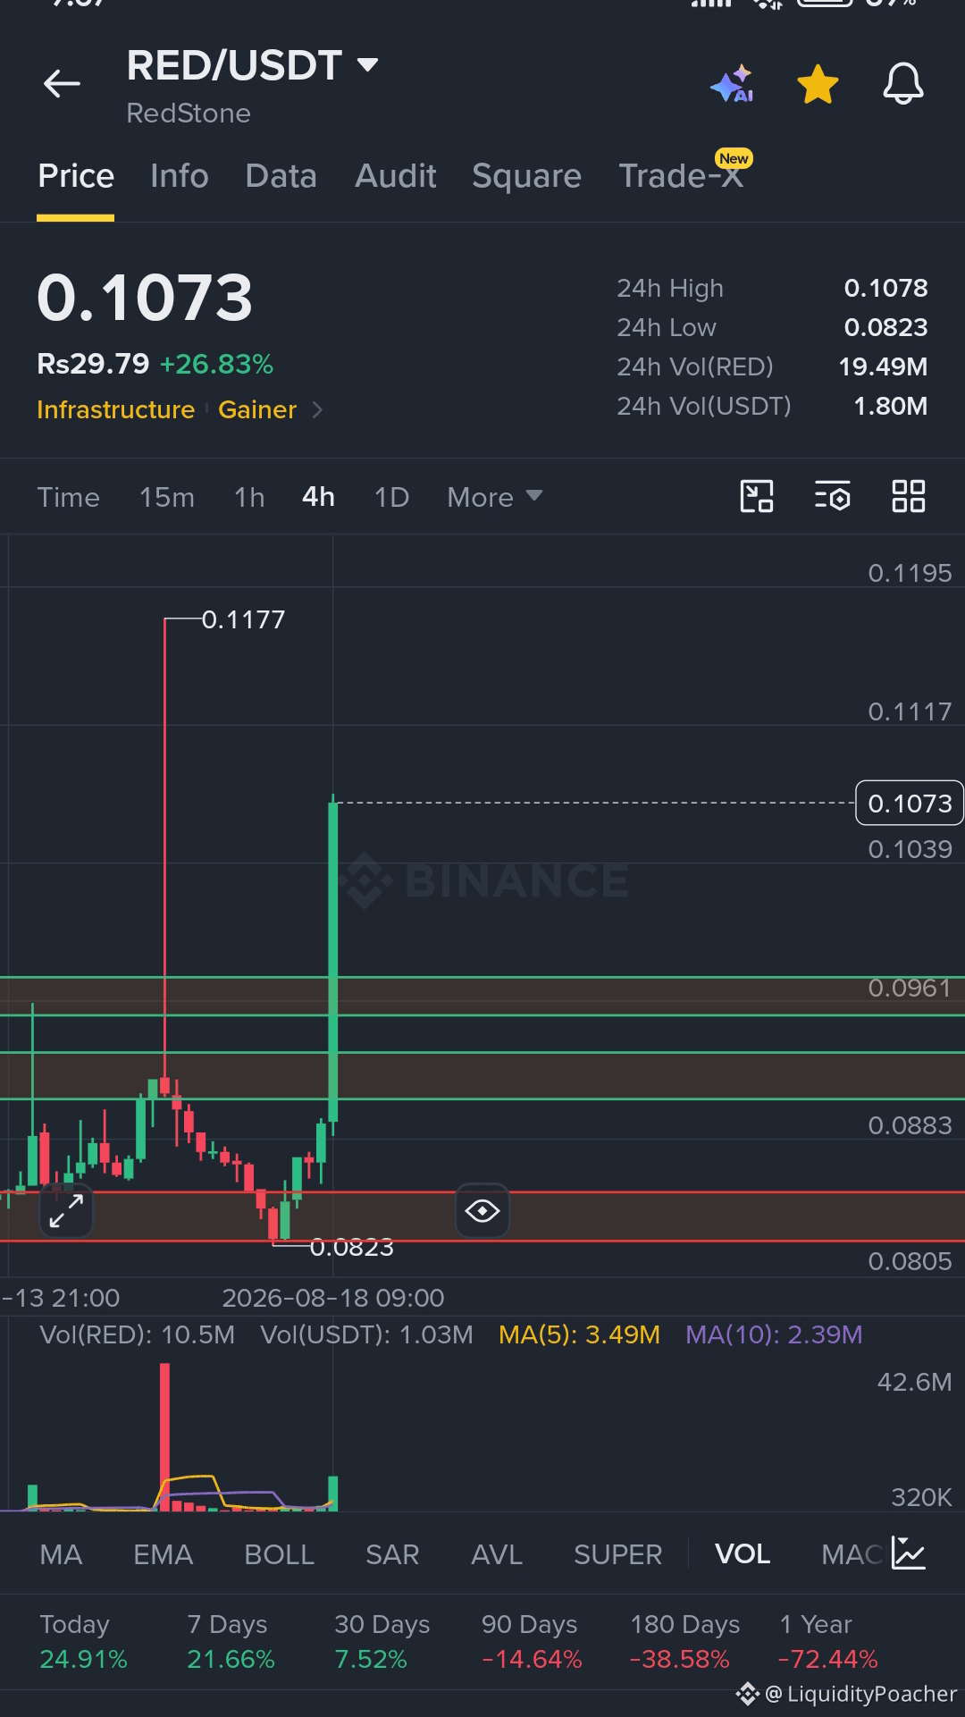Select the Price tab

click(76, 176)
